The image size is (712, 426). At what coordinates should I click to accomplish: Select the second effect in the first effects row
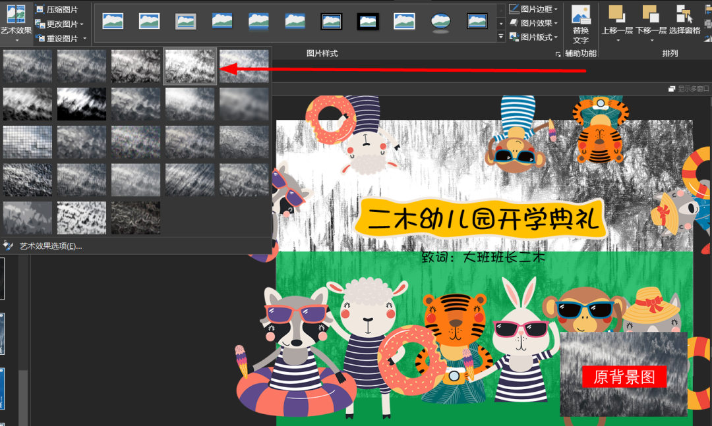point(82,67)
